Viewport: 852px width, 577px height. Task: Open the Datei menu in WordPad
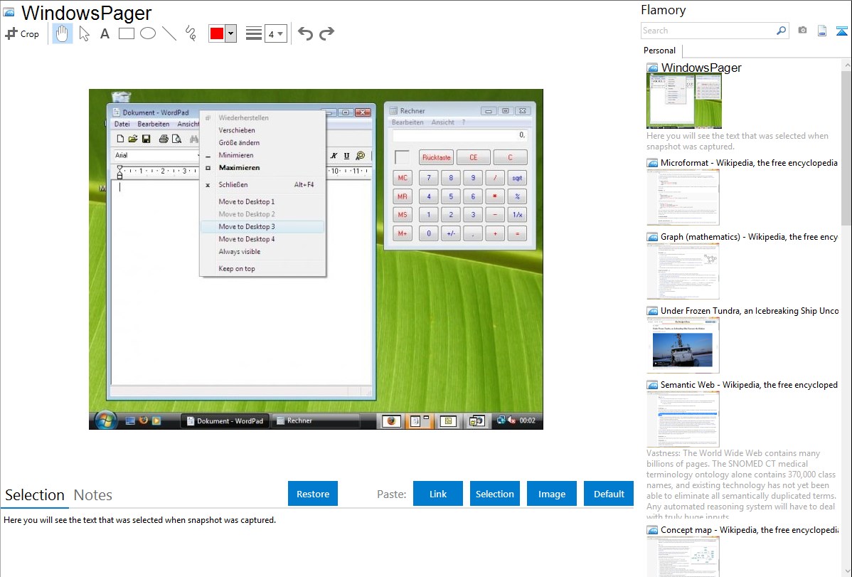(122, 124)
